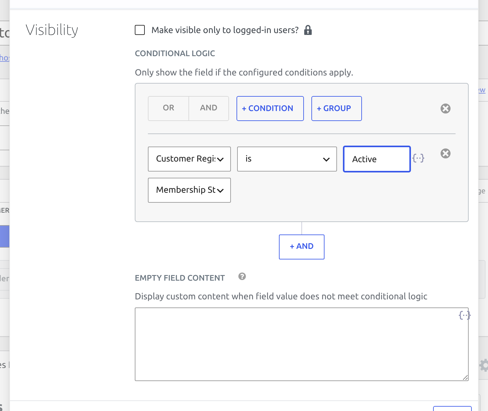Open merge tags for the Active value
488x411 pixels.
click(x=418, y=158)
